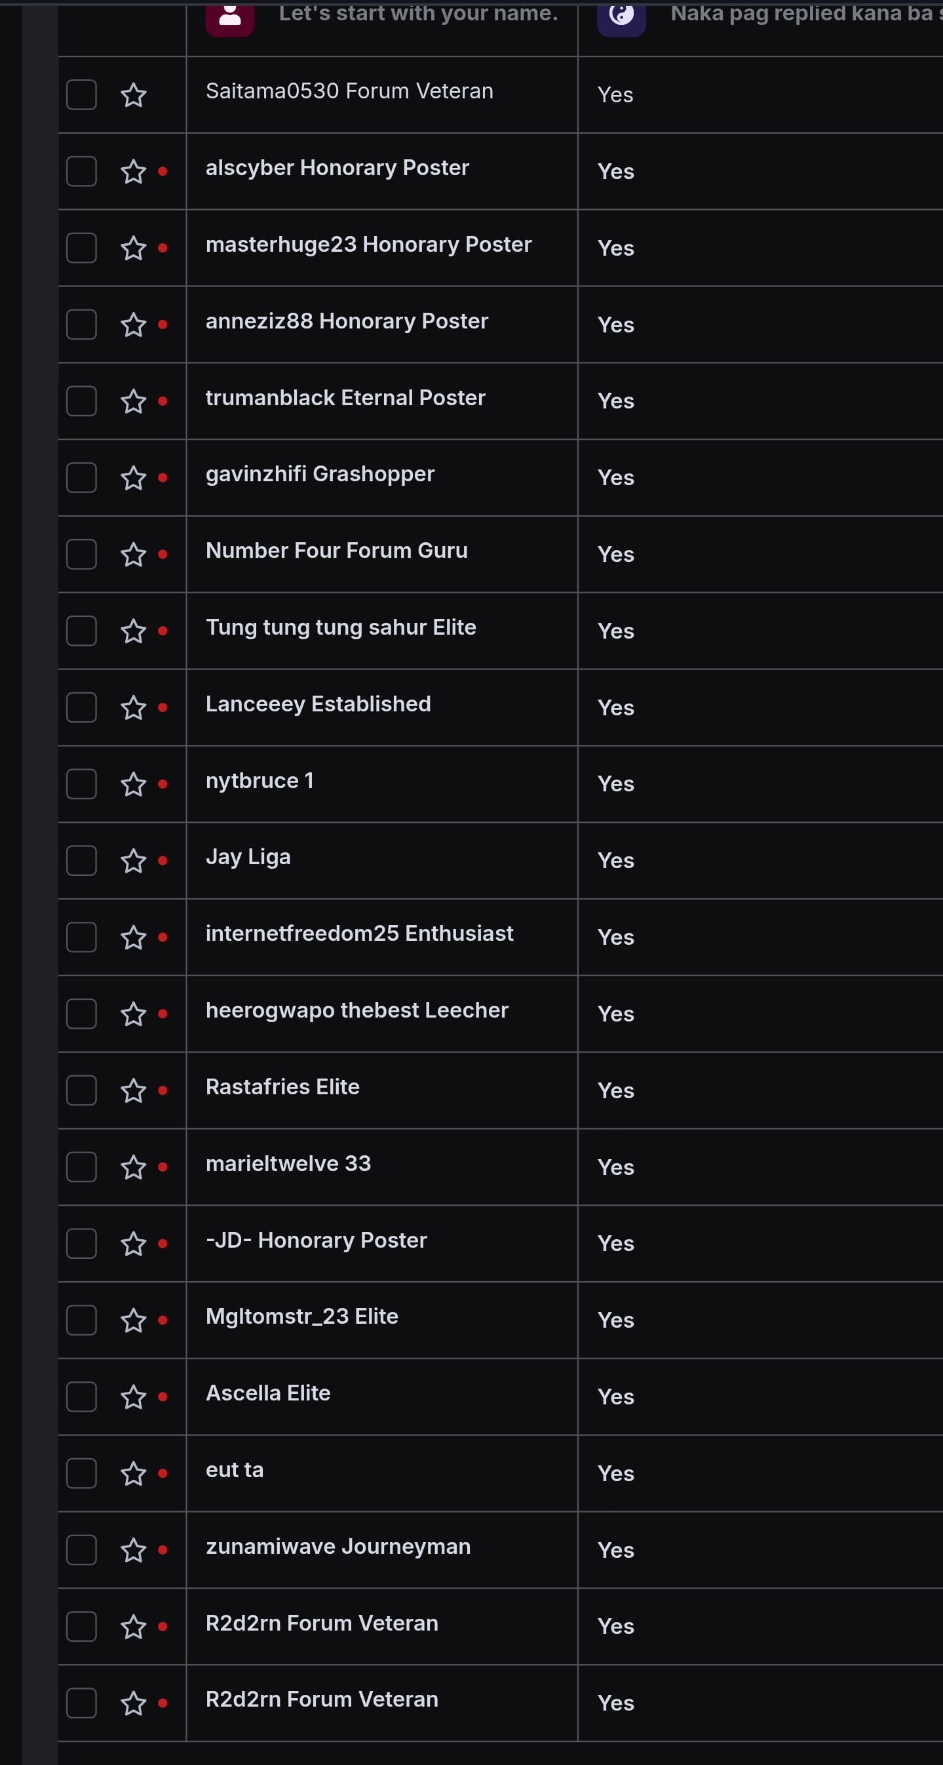Tick the checkbox beside Lanceeey Established

81,707
